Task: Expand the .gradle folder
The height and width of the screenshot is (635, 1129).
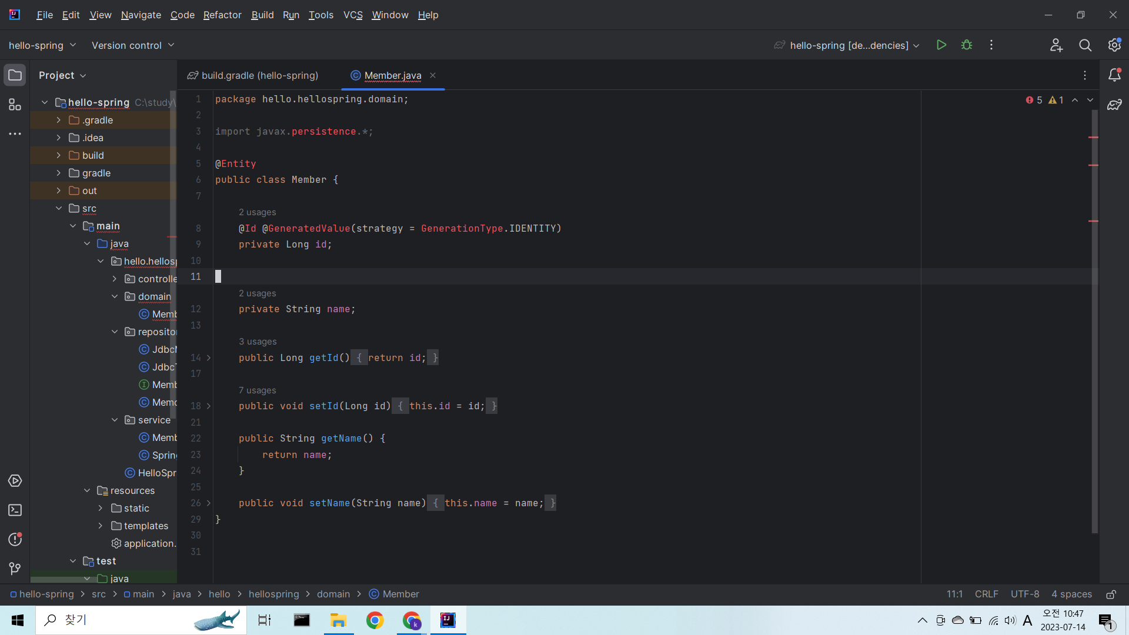Action: point(58,120)
